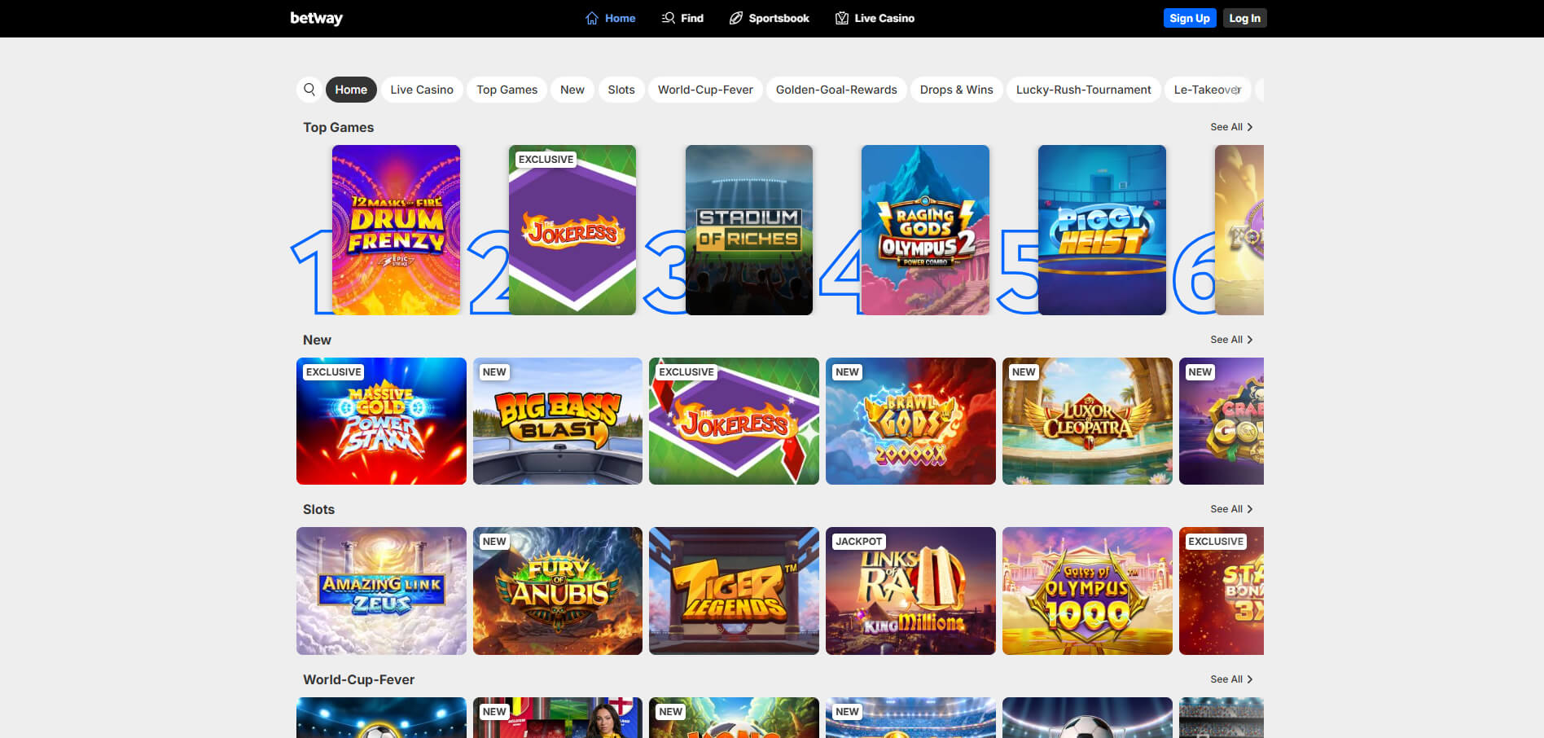Image resolution: width=1544 pixels, height=738 pixels.
Task: See all Top Games
Action: pos(1231,127)
